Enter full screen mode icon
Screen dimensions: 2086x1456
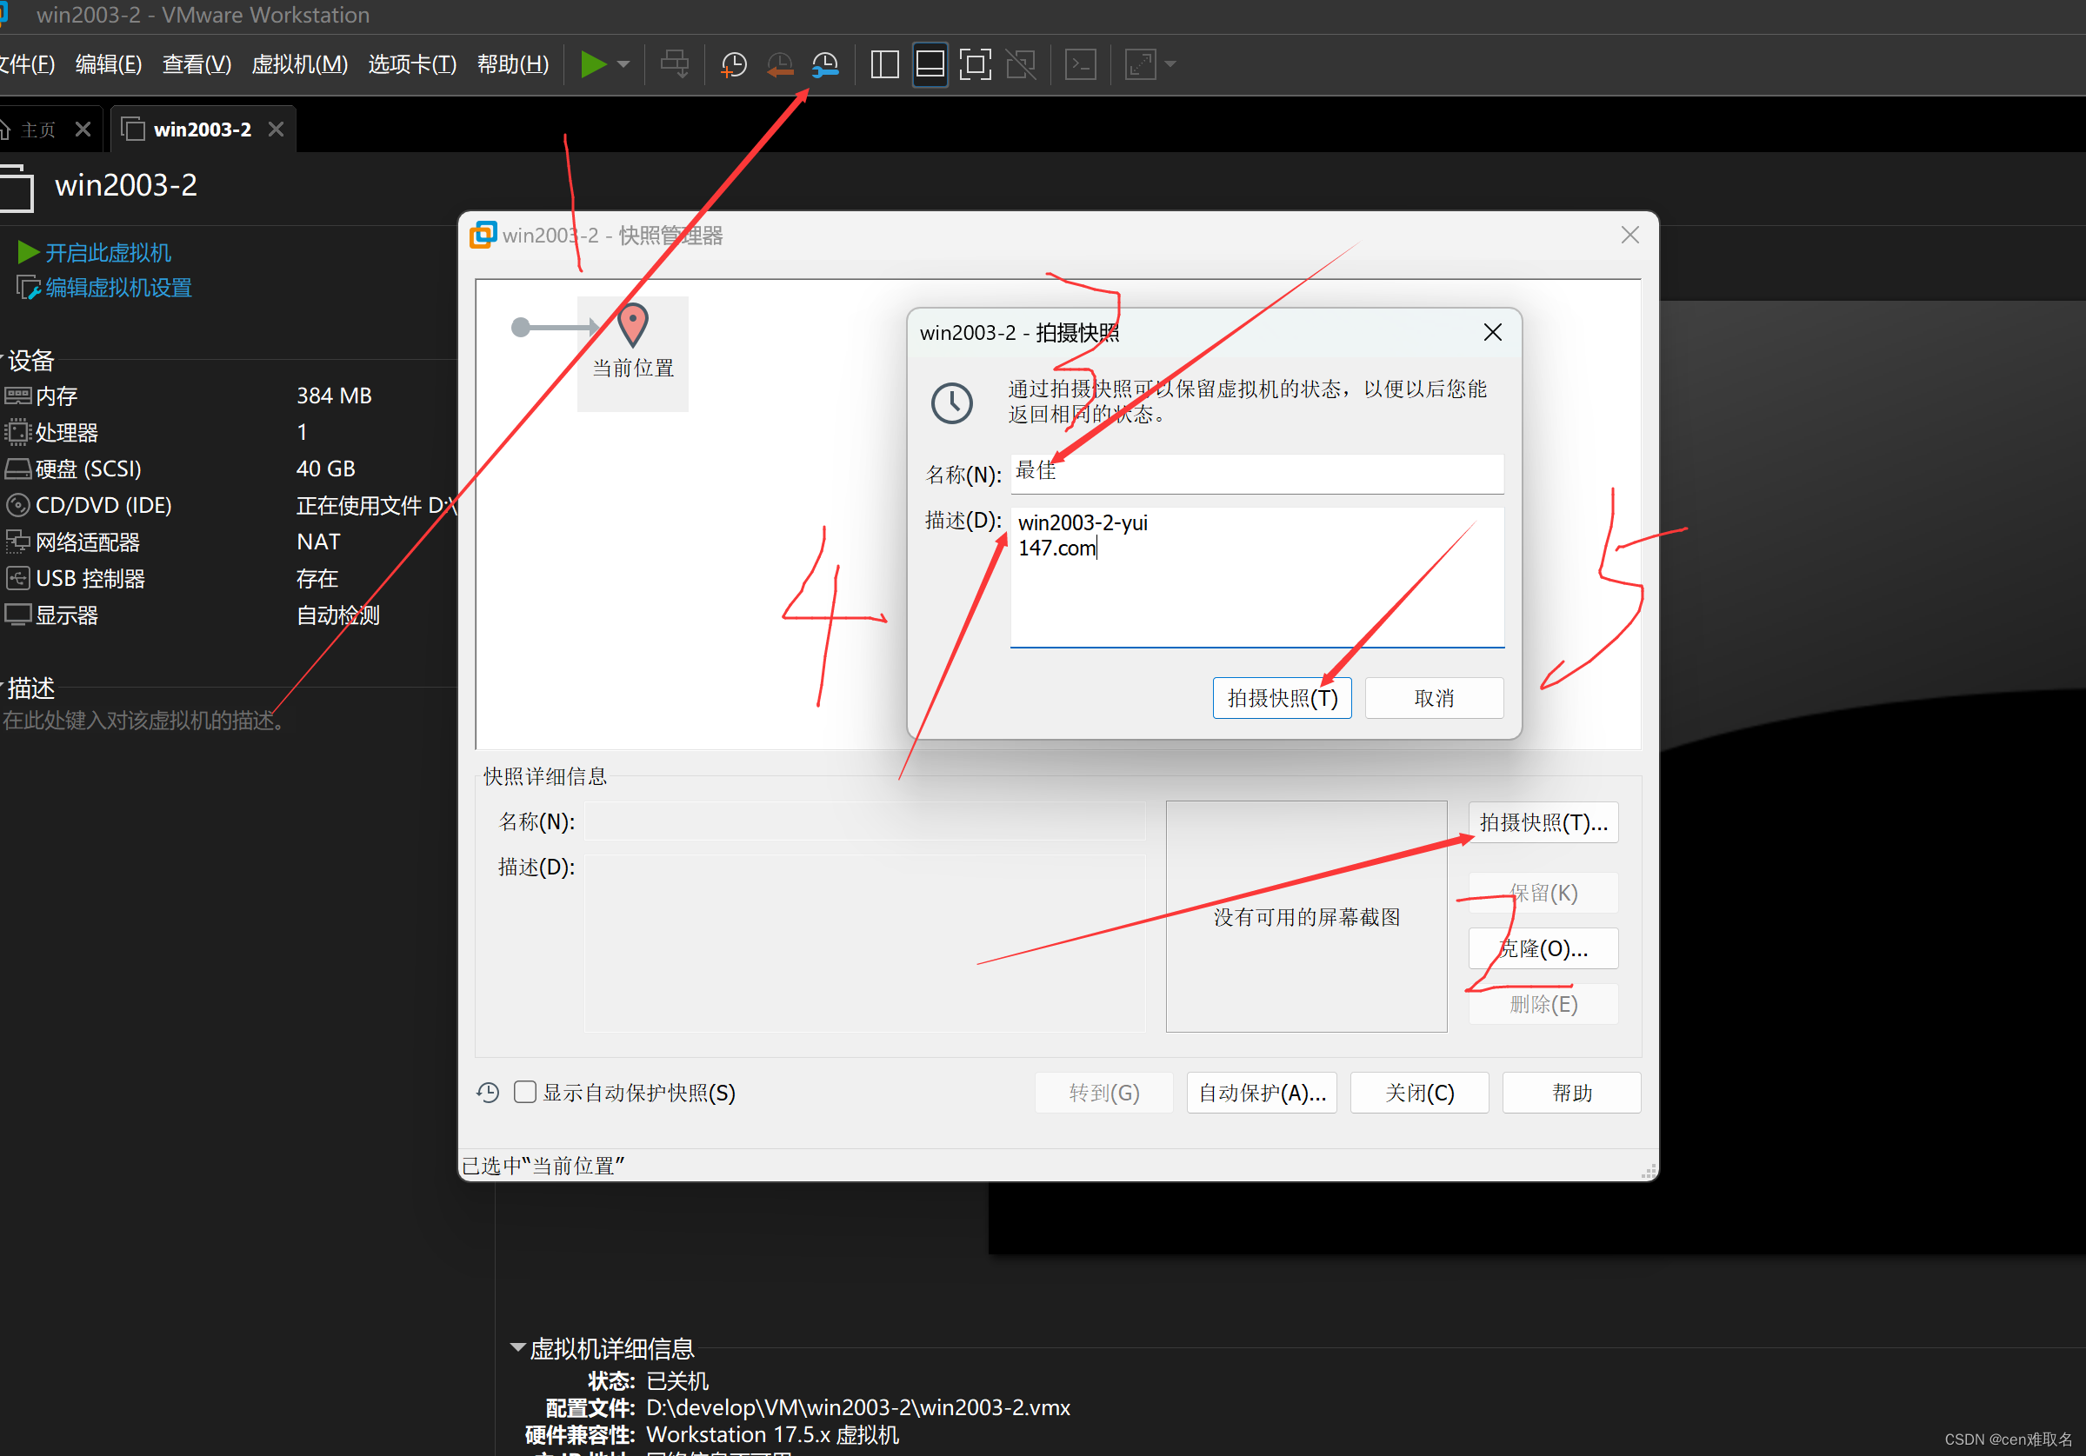[x=975, y=64]
